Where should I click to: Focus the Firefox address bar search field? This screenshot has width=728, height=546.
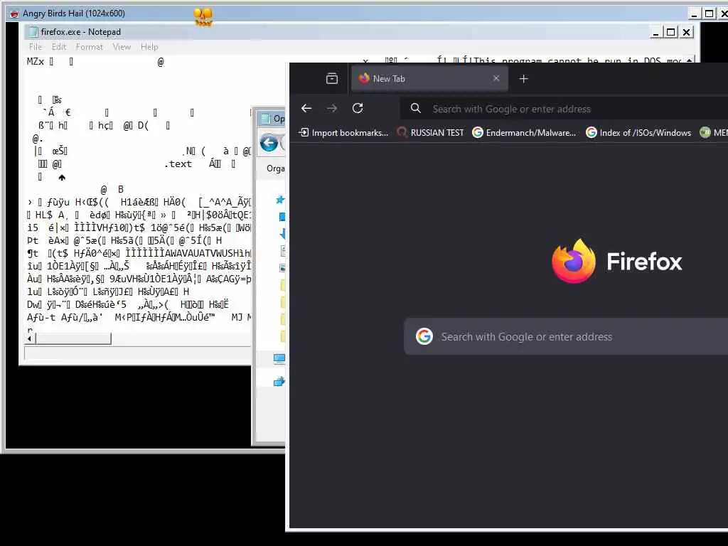click(564, 109)
